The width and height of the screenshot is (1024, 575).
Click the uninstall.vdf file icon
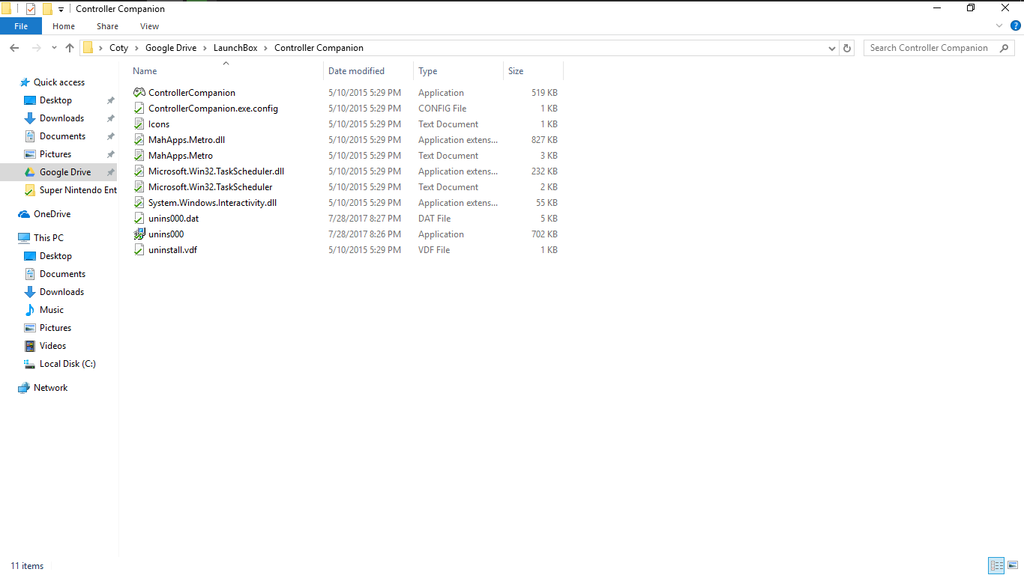coord(139,250)
